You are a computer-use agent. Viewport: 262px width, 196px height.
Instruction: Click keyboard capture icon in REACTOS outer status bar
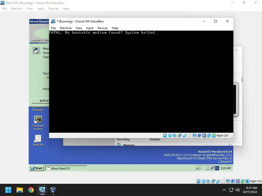[247, 181]
